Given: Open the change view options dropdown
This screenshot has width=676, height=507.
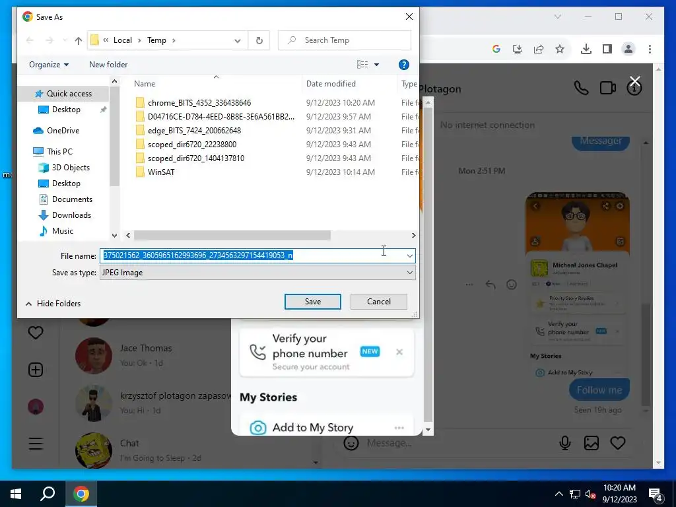Looking at the screenshot, I should click(376, 65).
